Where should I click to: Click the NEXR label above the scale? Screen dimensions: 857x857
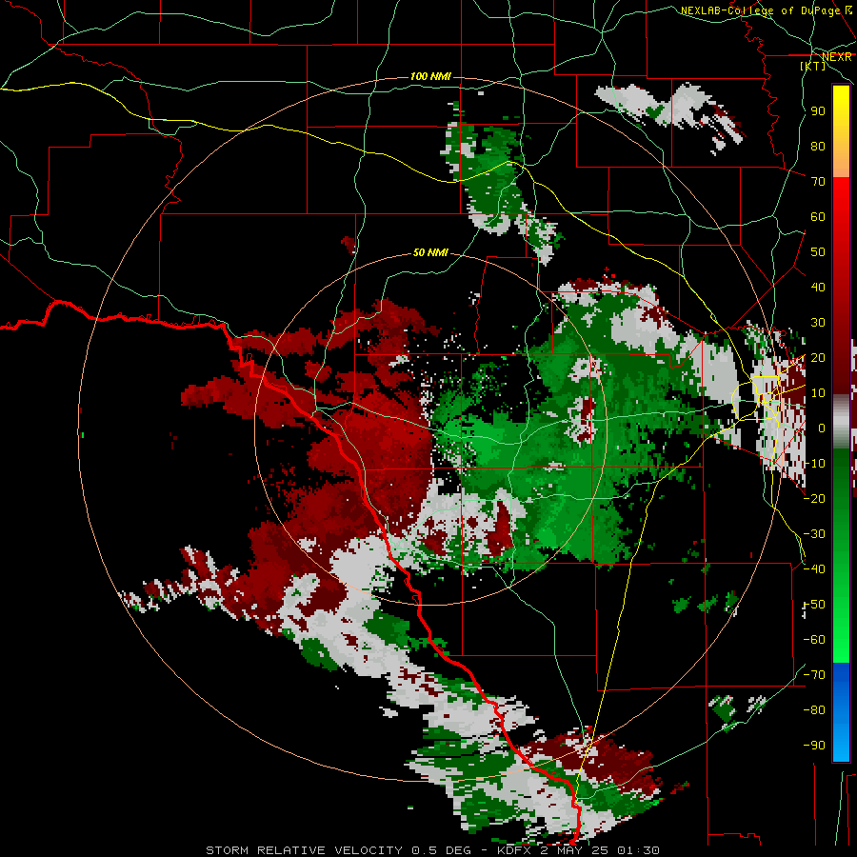837,57
